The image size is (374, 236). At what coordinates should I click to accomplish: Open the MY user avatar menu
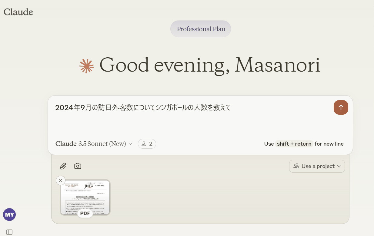(x=9, y=215)
